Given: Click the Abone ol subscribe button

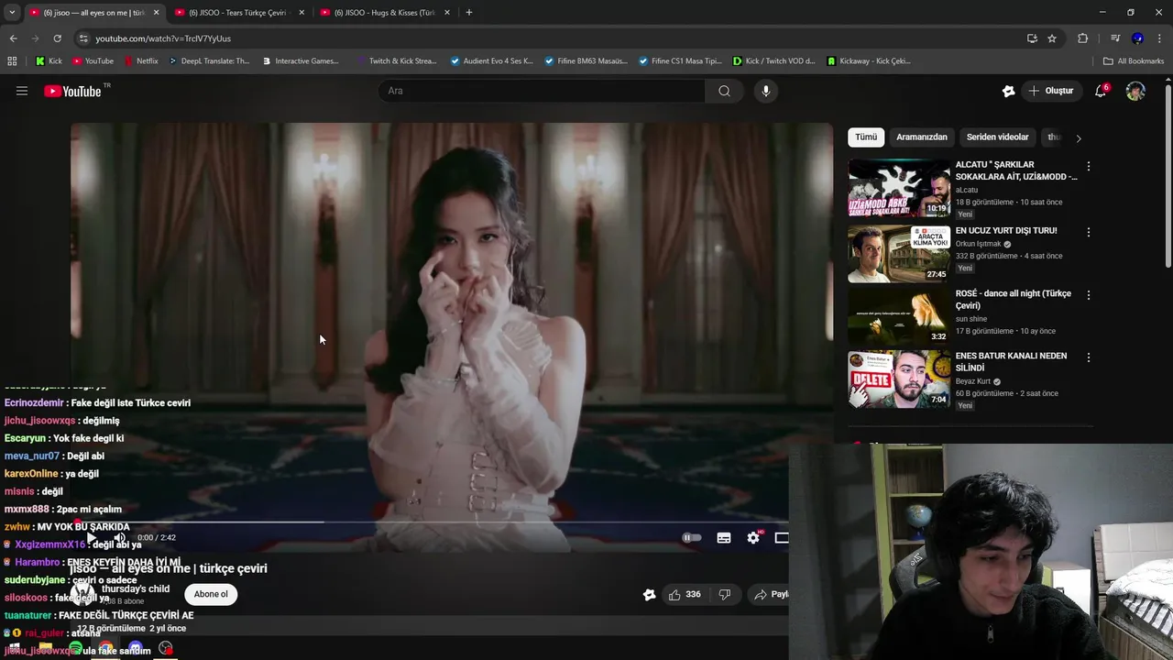Looking at the screenshot, I should (211, 594).
